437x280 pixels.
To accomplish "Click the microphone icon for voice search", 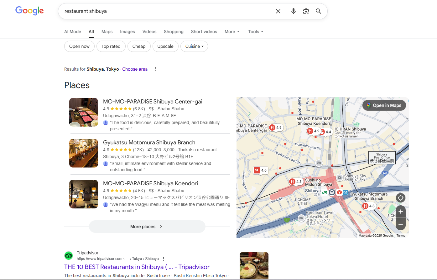I will tap(293, 11).
